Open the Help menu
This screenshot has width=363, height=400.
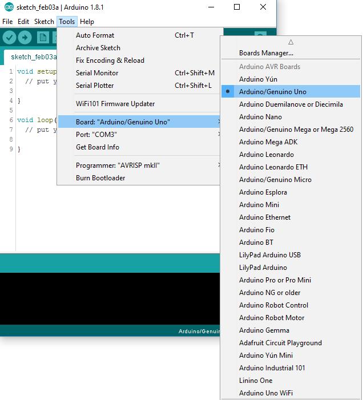tap(87, 22)
